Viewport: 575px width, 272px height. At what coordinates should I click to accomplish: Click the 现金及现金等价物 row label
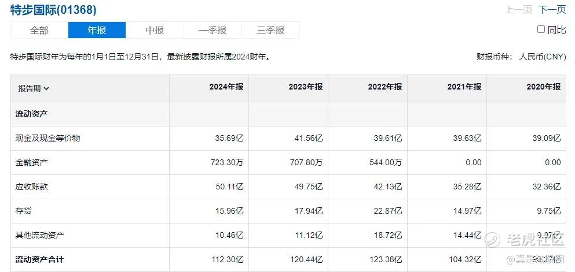(x=47, y=138)
